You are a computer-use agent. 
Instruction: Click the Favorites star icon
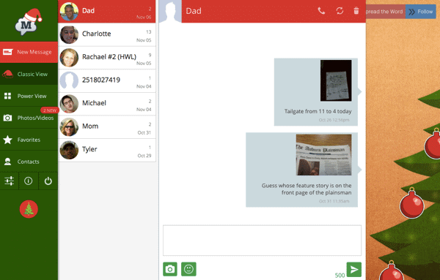point(7,140)
